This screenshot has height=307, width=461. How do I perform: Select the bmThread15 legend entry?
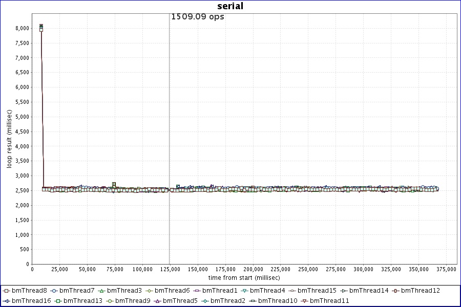tap(317, 291)
